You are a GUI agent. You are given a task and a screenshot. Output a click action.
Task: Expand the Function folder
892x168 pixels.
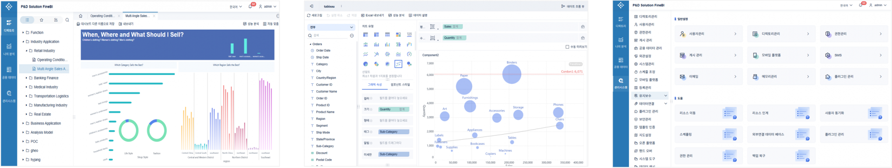coord(23,32)
